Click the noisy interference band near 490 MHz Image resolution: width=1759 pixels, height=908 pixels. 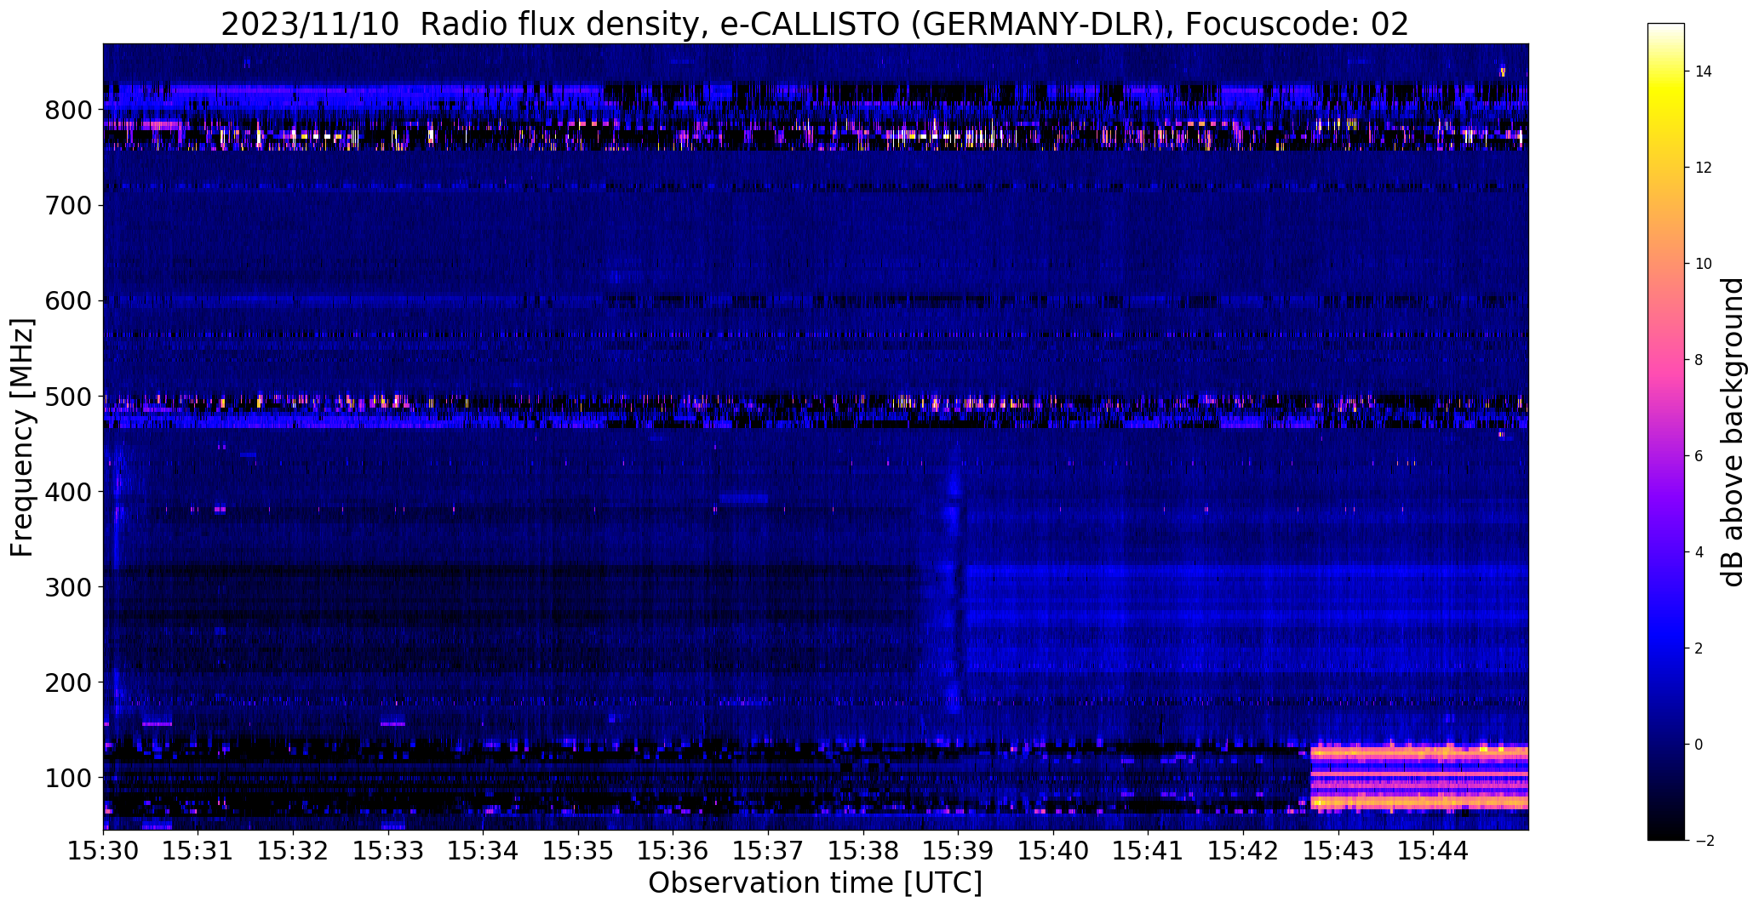(x=816, y=403)
